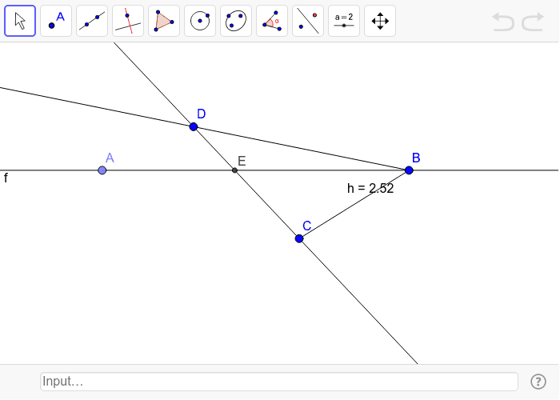Open input help question mark
560x400 pixels.
pos(538,382)
